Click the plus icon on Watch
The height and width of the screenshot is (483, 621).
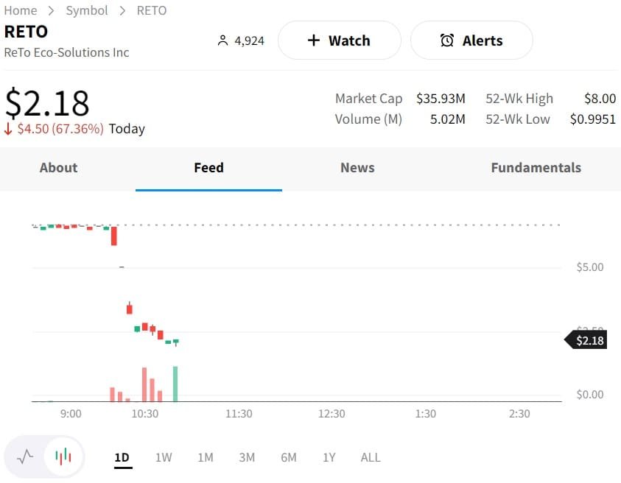point(314,40)
